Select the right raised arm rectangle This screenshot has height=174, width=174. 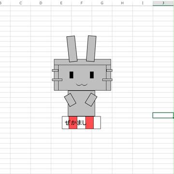(91, 100)
